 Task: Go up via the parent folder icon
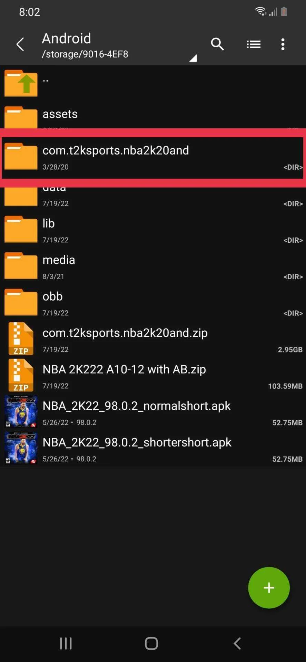[21, 83]
